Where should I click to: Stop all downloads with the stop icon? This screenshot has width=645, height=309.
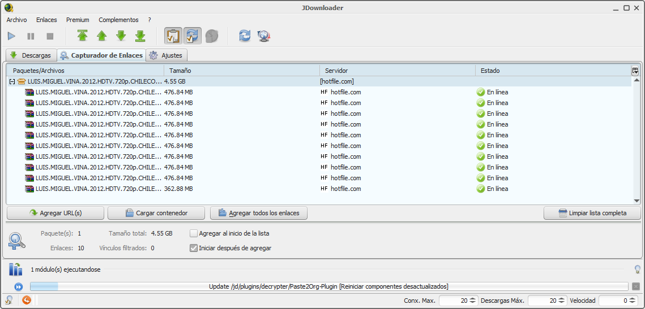coord(50,36)
